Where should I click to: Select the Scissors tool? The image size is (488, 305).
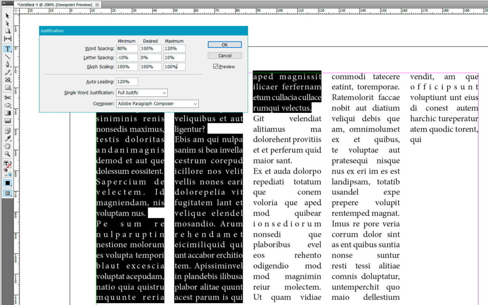[x=8, y=97]
